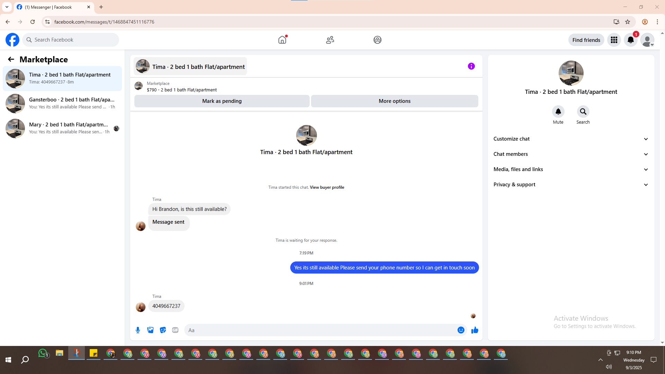The height and width of the screenshot is (374, 665).
Task: Open the Windows notification center icon
Action: tap(654, 360)
